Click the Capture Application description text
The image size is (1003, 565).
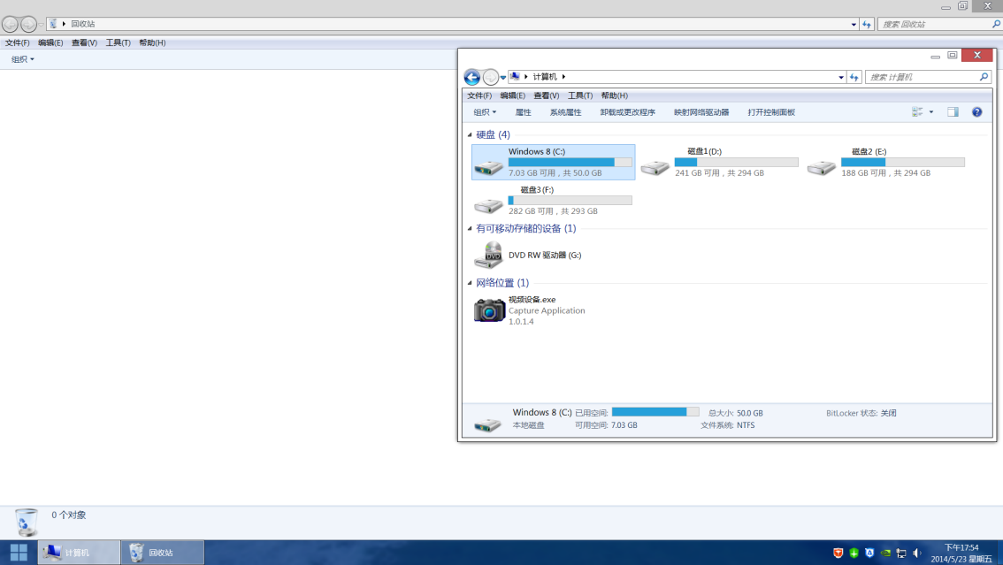pyautogui.click(x=547, y=310)
